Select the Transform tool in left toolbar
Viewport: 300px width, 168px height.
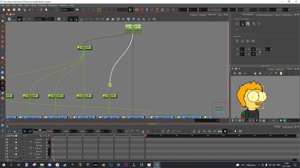tap(2, 88)
